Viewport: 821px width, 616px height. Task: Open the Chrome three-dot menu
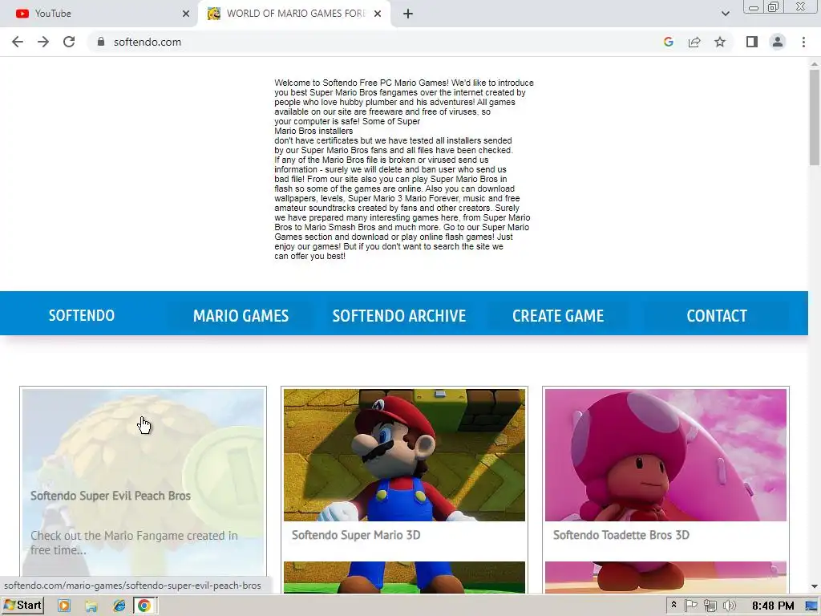click(803, 42)
